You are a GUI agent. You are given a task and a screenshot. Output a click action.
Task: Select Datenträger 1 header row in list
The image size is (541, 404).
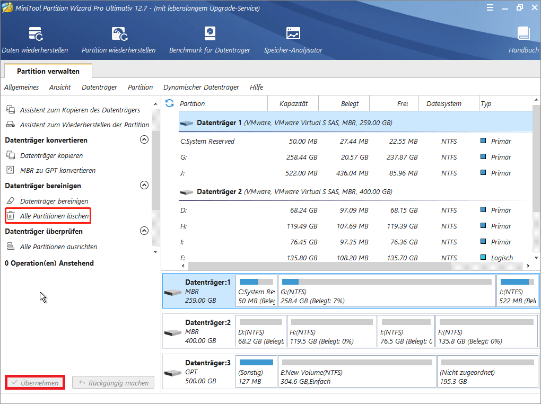[x=355, y=123]
